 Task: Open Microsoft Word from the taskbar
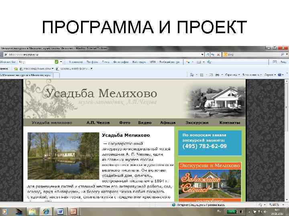[x=60, y=212]
